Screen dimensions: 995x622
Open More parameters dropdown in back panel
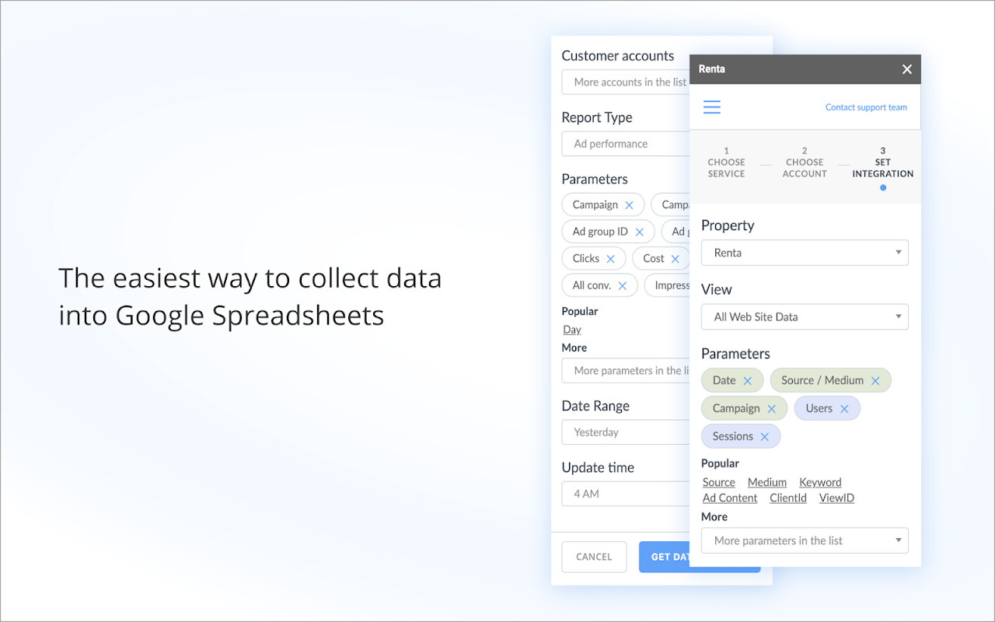point(626,371)
